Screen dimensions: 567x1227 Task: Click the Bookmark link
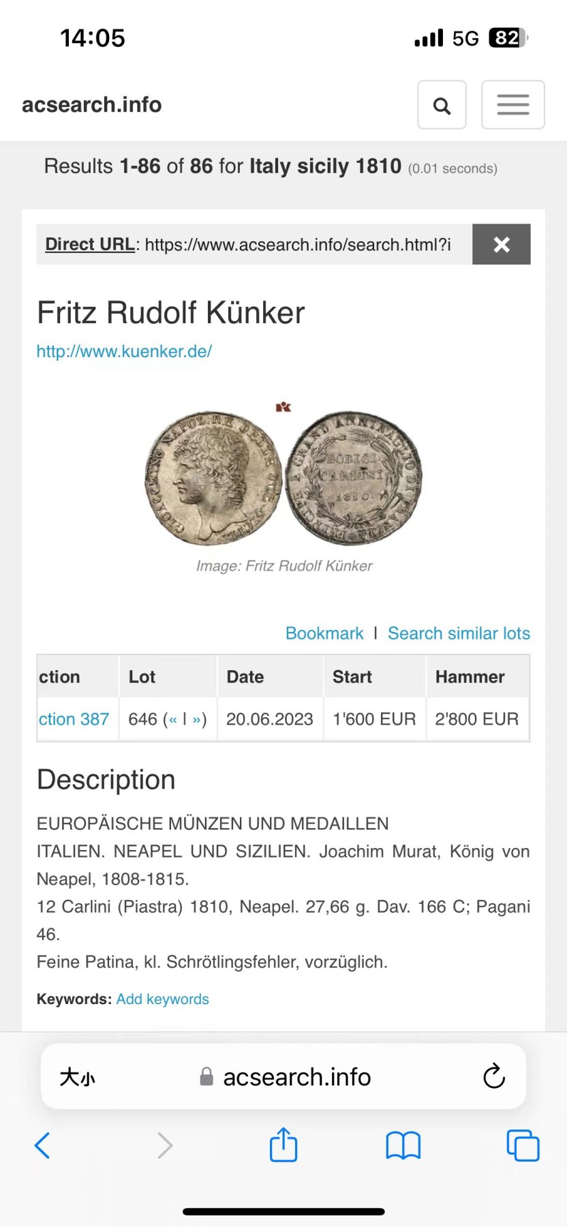coord(324,633)
